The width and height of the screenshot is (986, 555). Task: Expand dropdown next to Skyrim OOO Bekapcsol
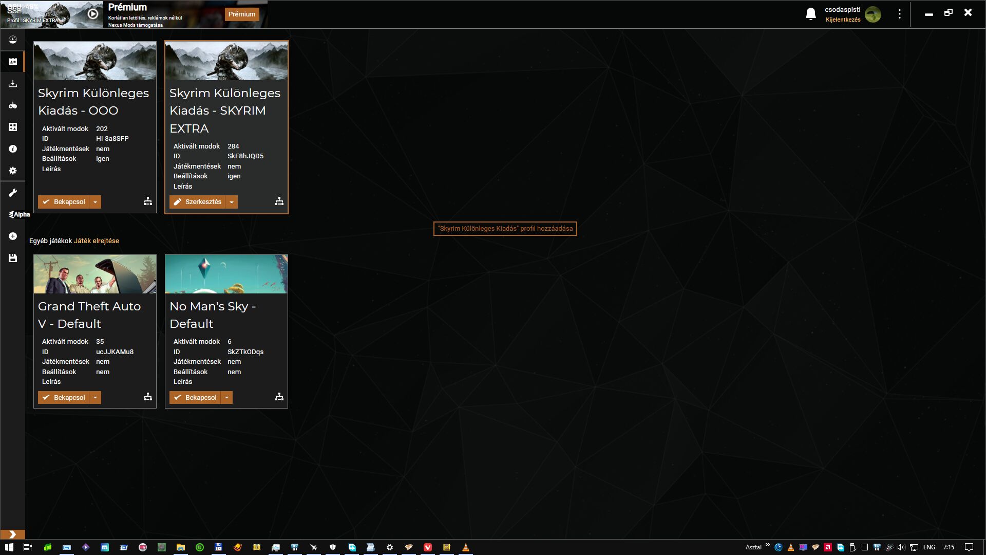(x=96, y=202)
